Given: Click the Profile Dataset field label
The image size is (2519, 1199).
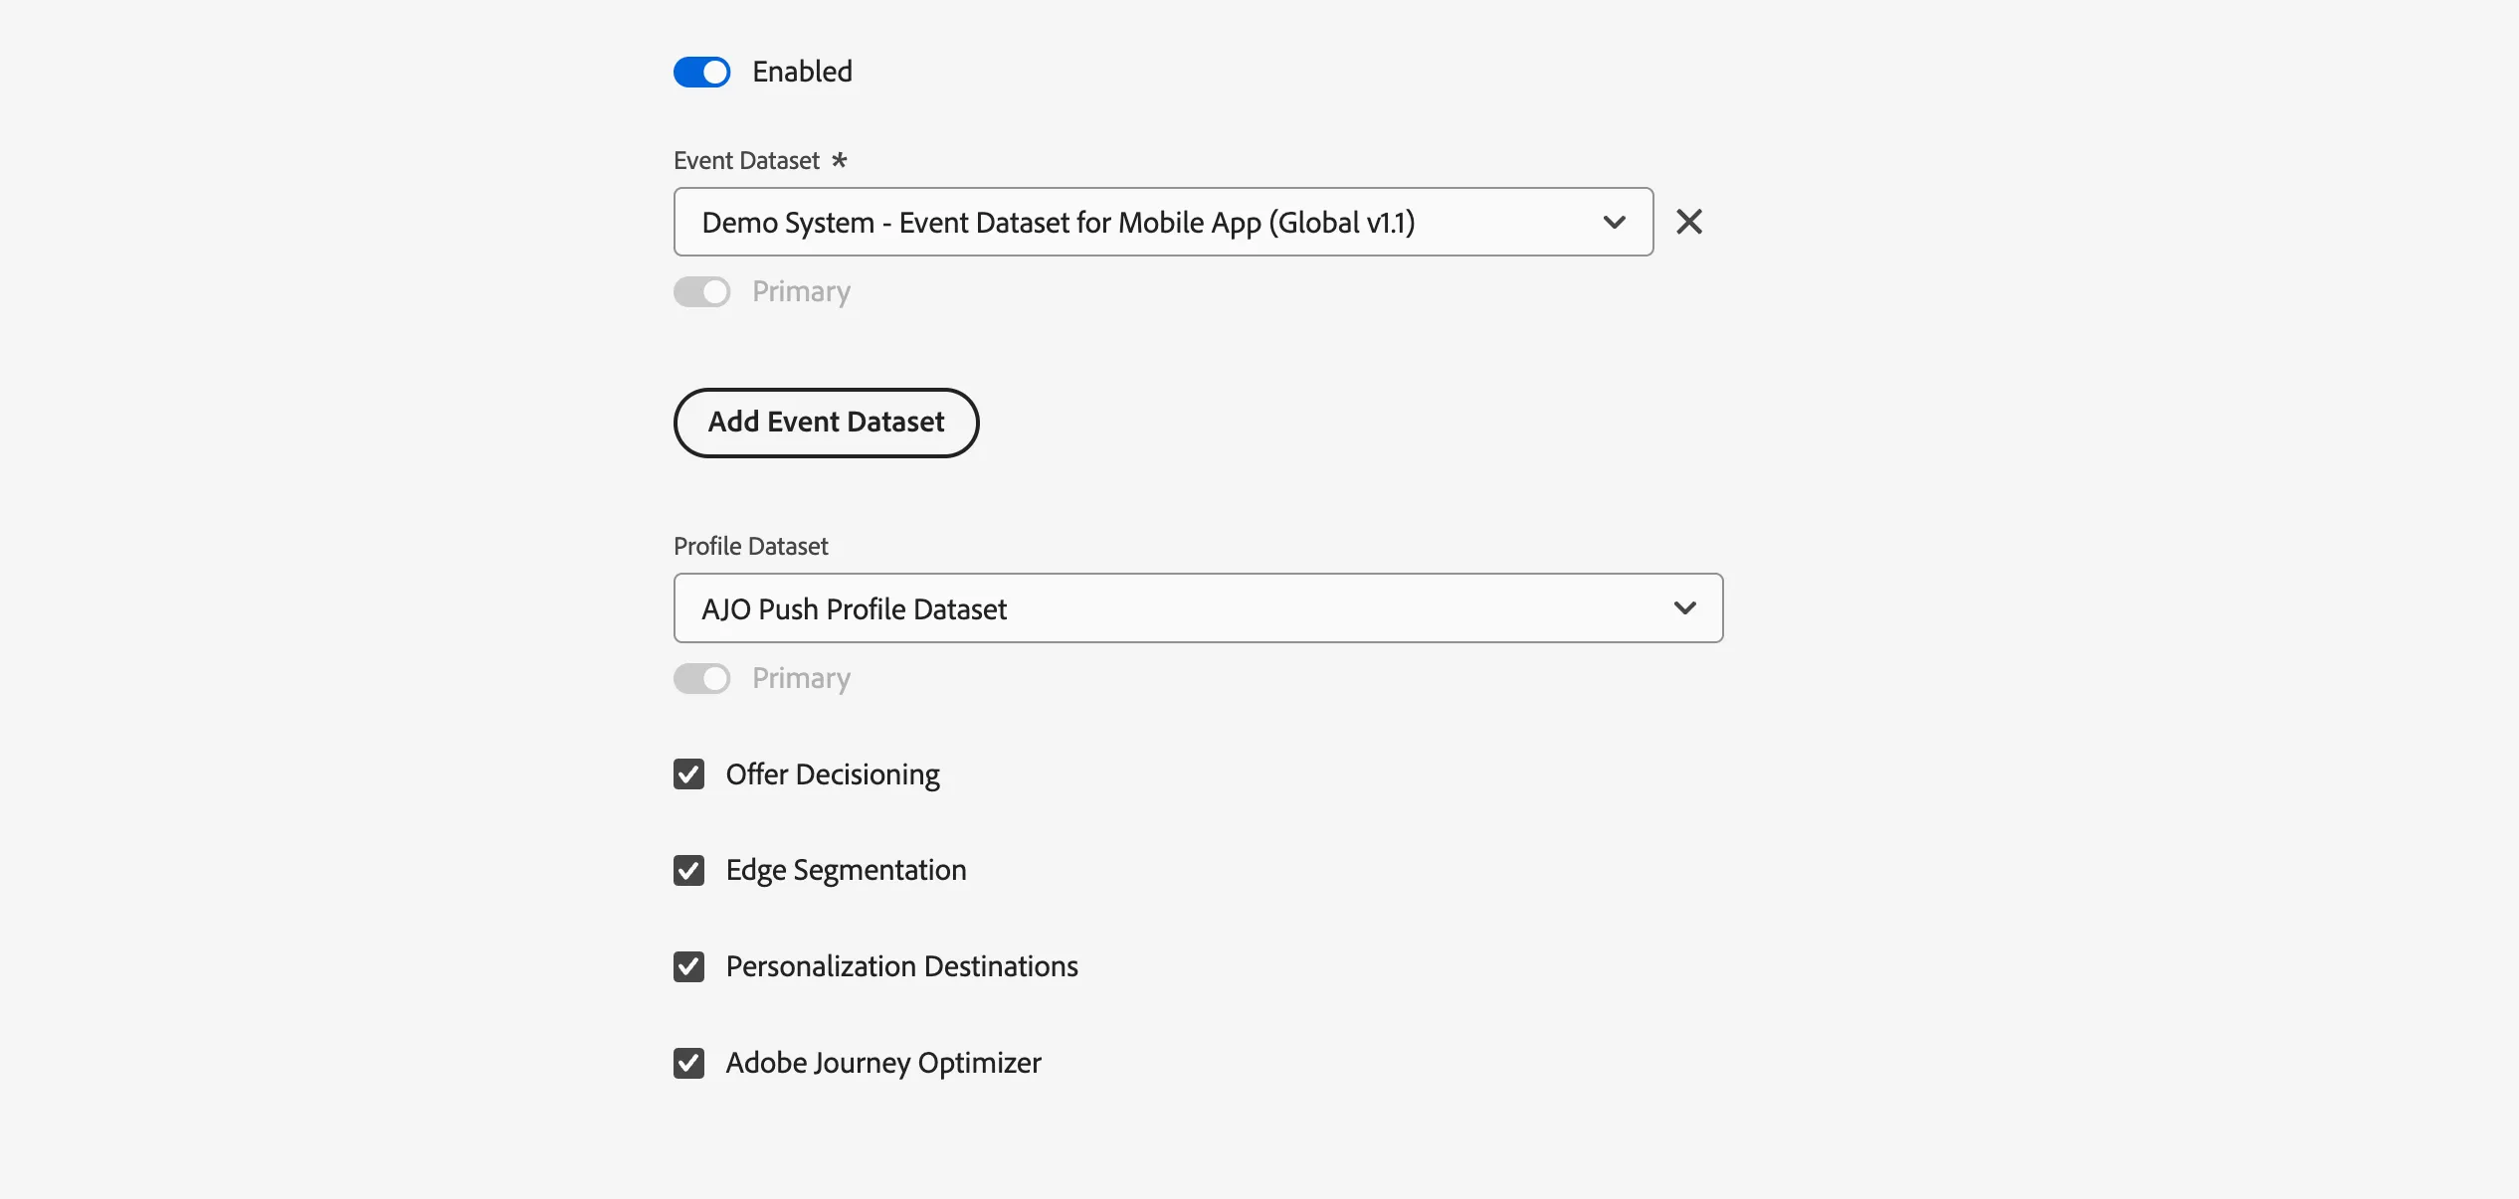Looking at the screenshot, I should (x=751, y=546).
